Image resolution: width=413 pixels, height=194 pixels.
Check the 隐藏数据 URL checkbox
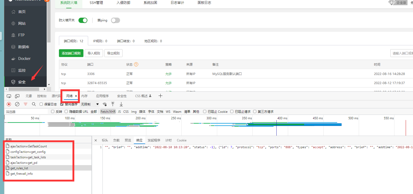tap(66, 111)
